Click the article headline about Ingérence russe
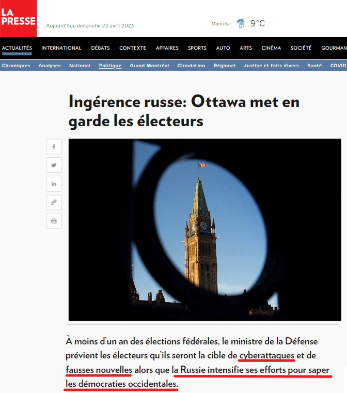 tap(184, 111)
